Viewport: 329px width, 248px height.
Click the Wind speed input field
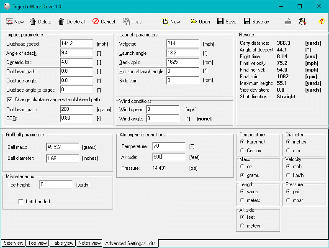pyautogui.click(x=162, y=110)
